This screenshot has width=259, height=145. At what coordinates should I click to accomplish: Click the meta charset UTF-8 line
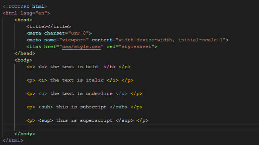[59, 33]
